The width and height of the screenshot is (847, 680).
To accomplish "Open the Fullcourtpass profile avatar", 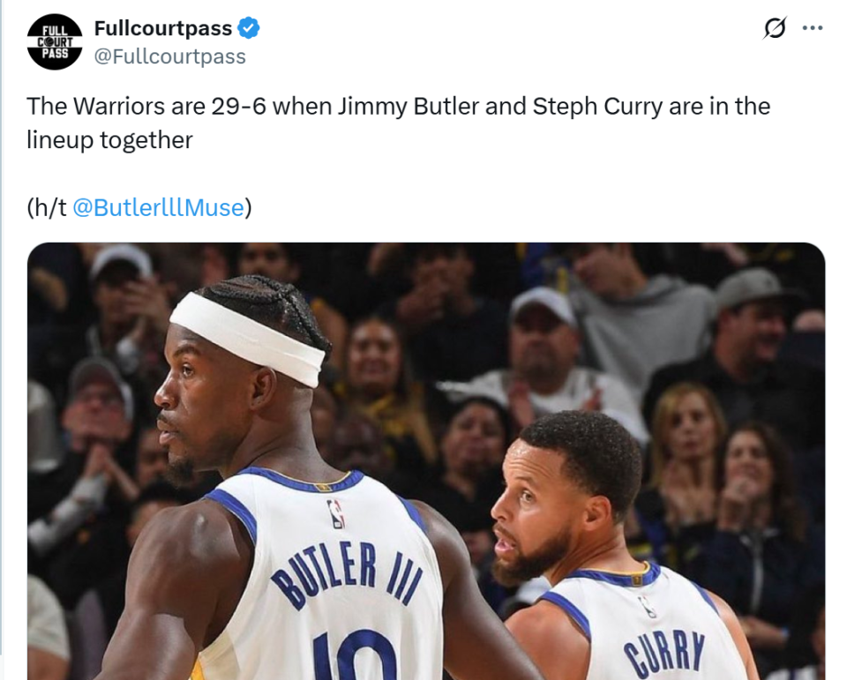I will click(55, 42).
